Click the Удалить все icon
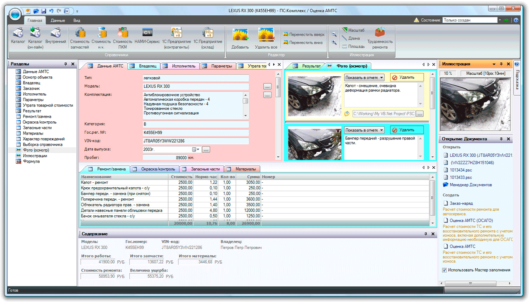The height and width of the screenshot is (302, 529). (266, 35)
